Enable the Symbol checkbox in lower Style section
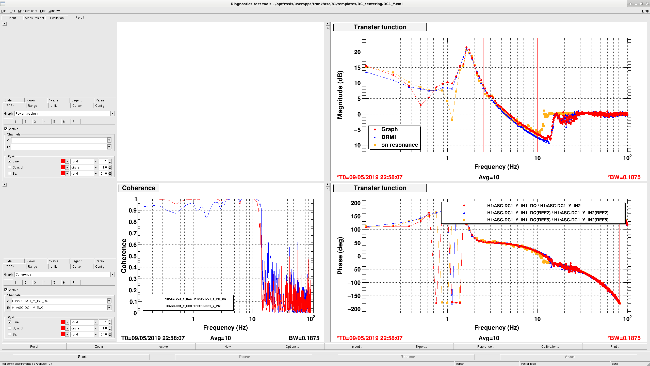The width and height of the screenshot is (650, 366). coord(9,328)
